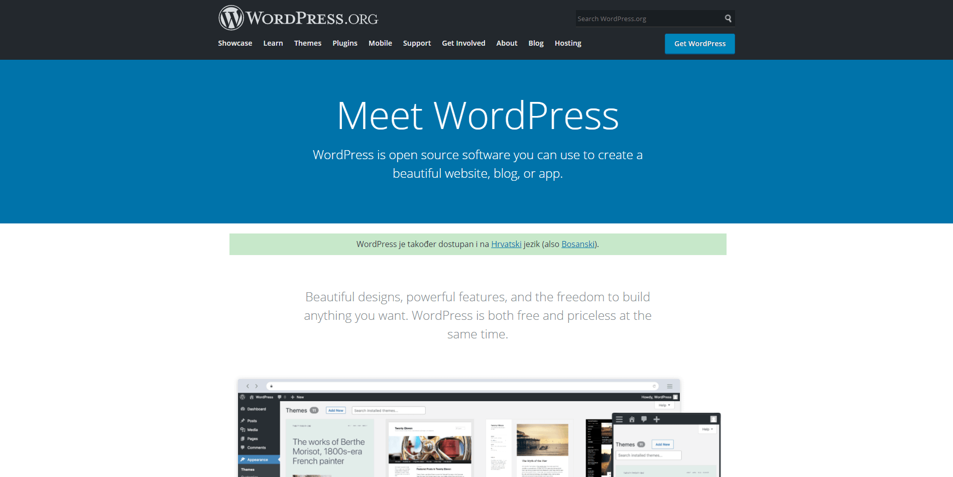The width and height of the screenshot is (953, 477).
Task: Click the Meet WordPress heading
Action: pyautogui.click(x=478, y=115)
